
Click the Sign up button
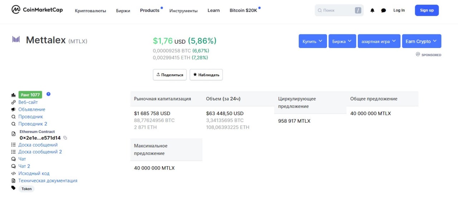coord(427,10)
